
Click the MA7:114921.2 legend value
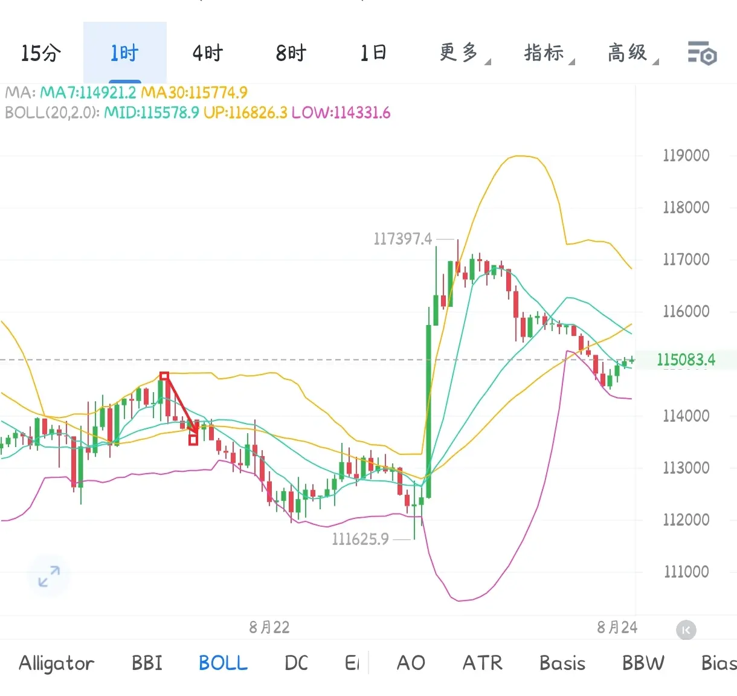click(88, 92)
